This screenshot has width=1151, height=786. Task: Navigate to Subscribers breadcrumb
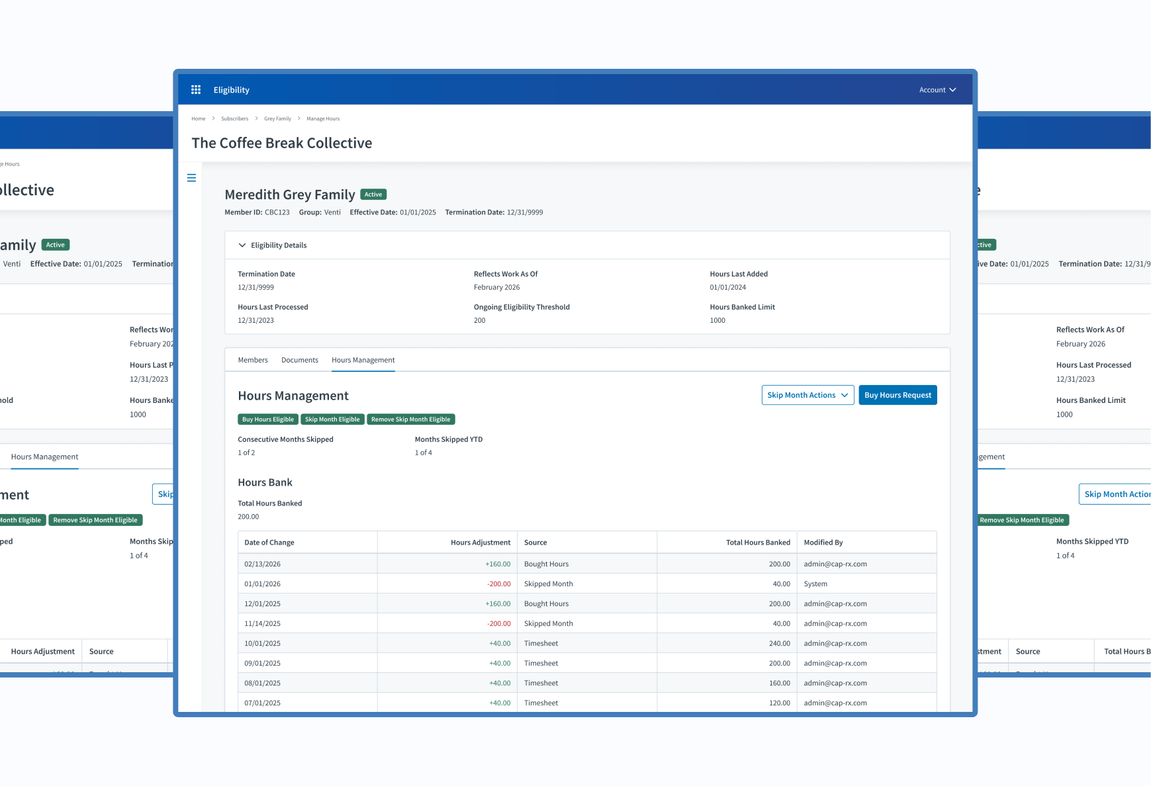(x=234, y=119)
